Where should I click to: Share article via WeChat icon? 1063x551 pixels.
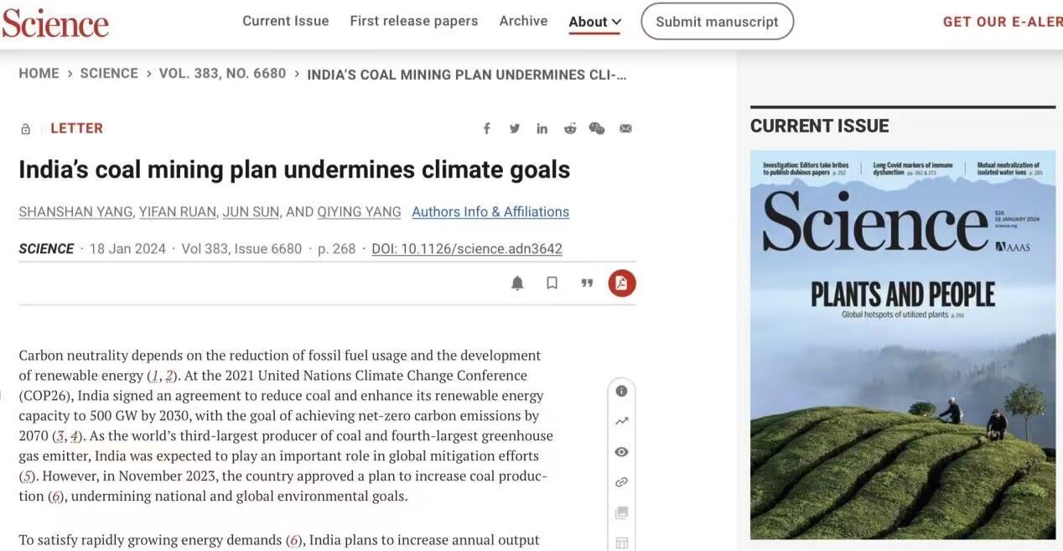(x=597, y=128)
